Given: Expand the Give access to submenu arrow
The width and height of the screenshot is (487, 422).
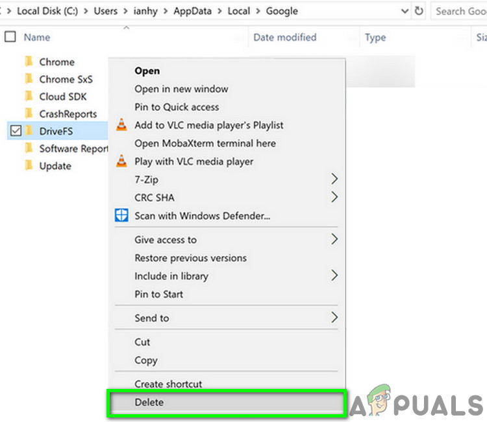Looking at the screenshot, I should coord(334,239).
